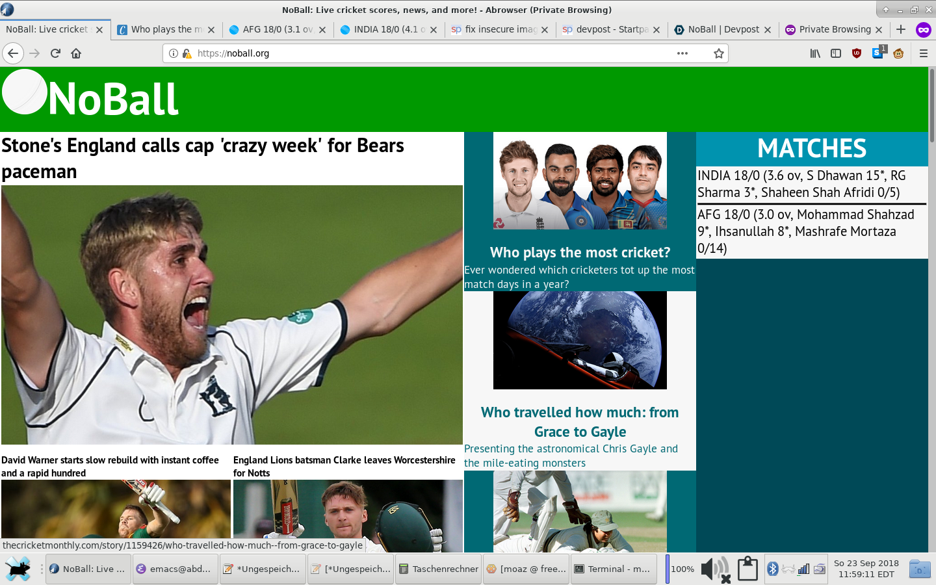Viewport: 936px width, 585px height.
Task: Click the muted volume speaker icon
Action: 716,569
